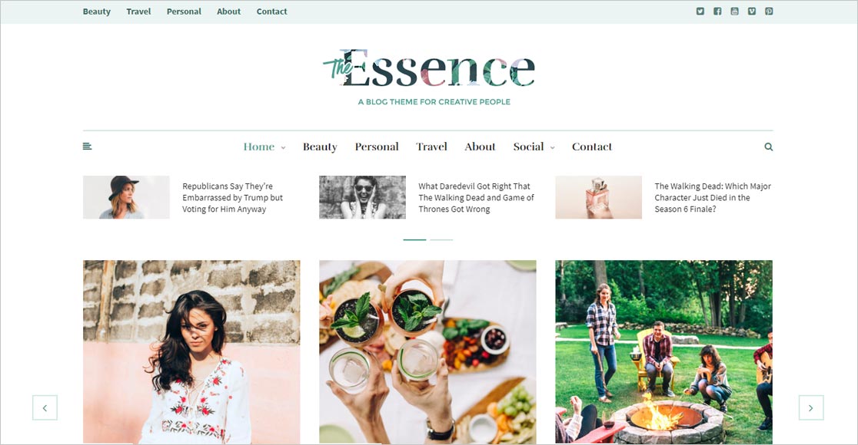Viewport: 858px width, 445px height.
Task: Click The Essence site logo
Action: pyautogui.click(x=428, y=69)
